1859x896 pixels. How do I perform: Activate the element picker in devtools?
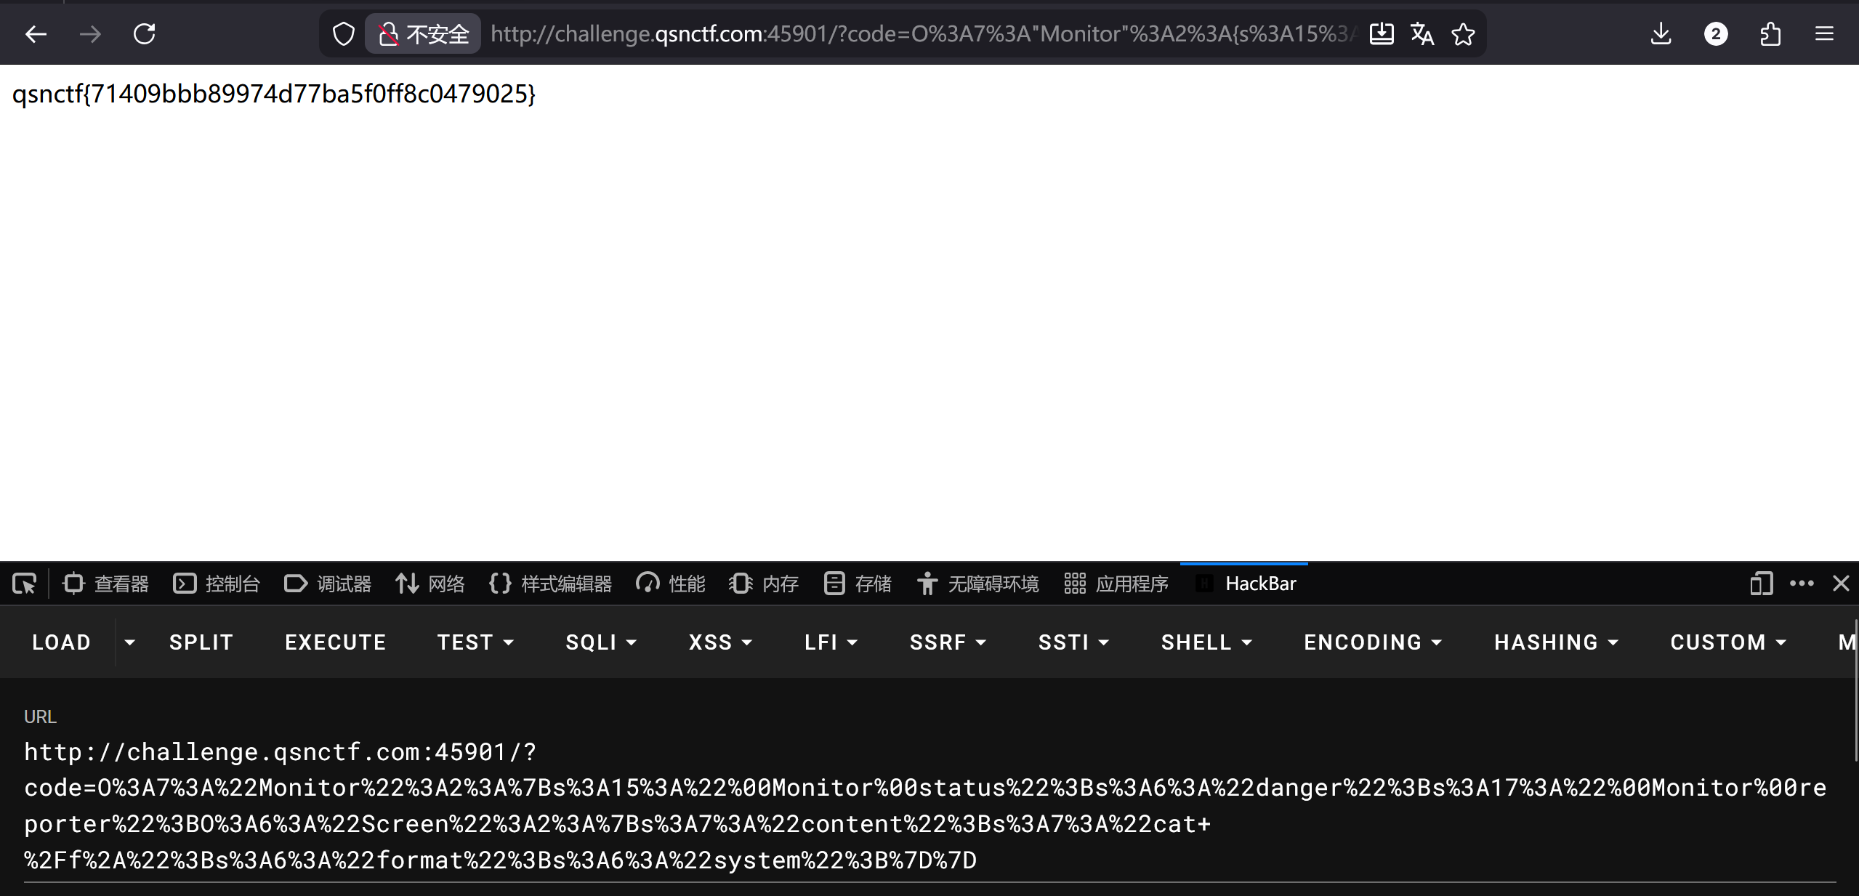pyautogui.click(x=24, y=584)
